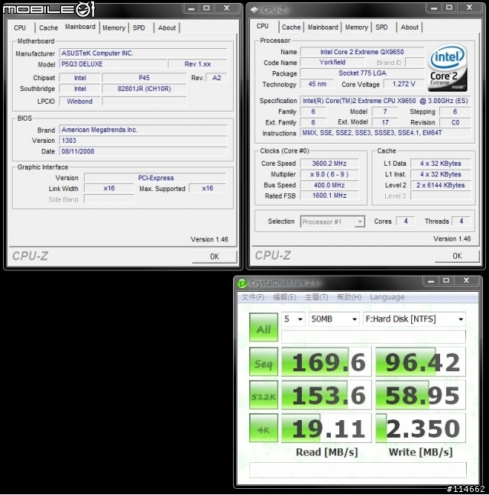Click the ASUSTeK Computer INC. manufacturer field
Viewport: 489px width, 495px height.
143,53
